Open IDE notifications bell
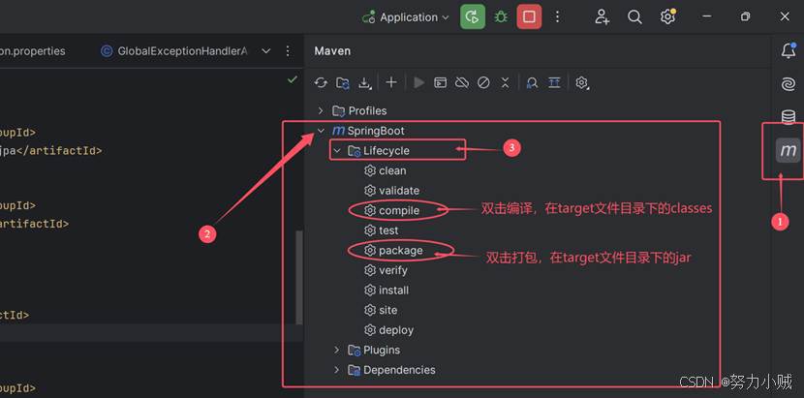The height and width of the screenshot is (398, 804). pos(789,51)
